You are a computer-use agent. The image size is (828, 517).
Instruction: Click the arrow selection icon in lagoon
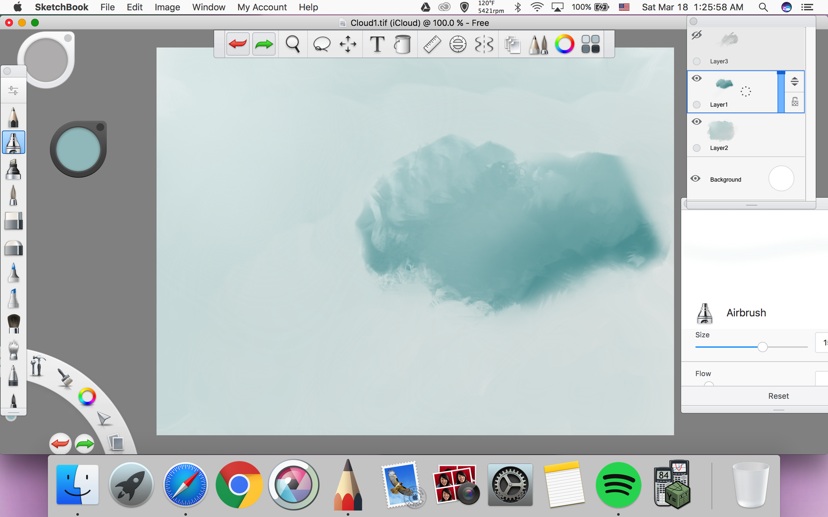(103, 418)
